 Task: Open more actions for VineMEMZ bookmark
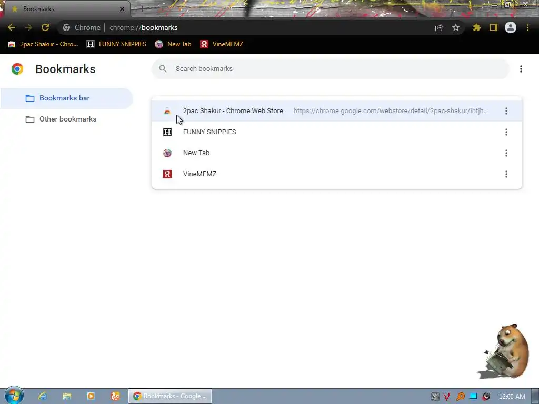pos(506,174)
